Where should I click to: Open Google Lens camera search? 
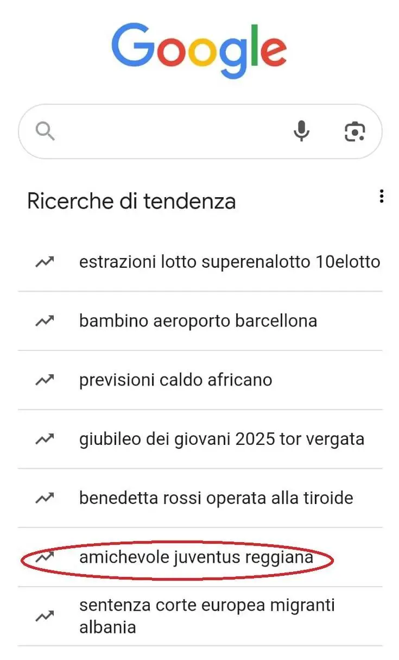tap(355, 131)
